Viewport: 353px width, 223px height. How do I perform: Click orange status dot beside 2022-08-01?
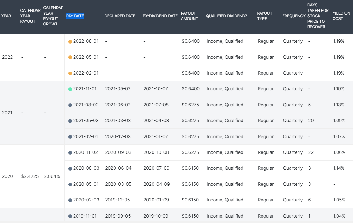point(70,42)
